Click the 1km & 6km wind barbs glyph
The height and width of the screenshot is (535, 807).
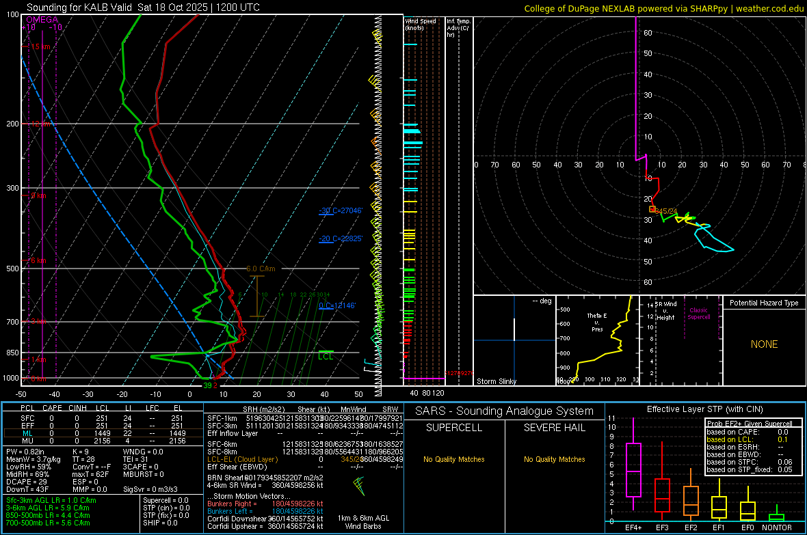pyautogui.click(x=359, y=486)
